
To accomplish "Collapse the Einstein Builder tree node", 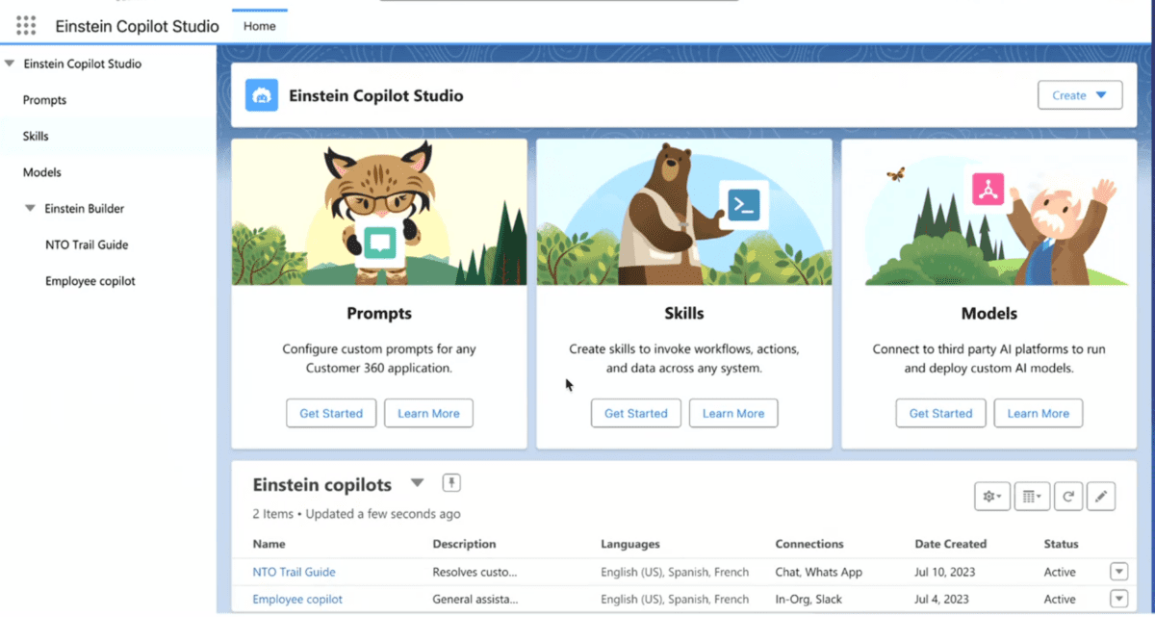I will [x=31, y=209].
